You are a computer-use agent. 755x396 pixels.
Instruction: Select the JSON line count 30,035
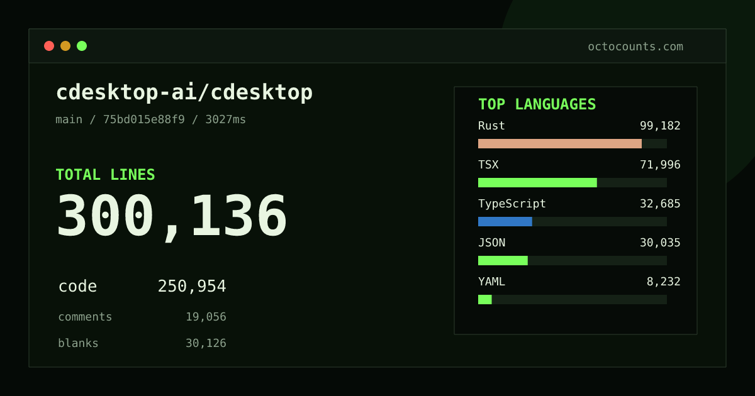[660, 243]
